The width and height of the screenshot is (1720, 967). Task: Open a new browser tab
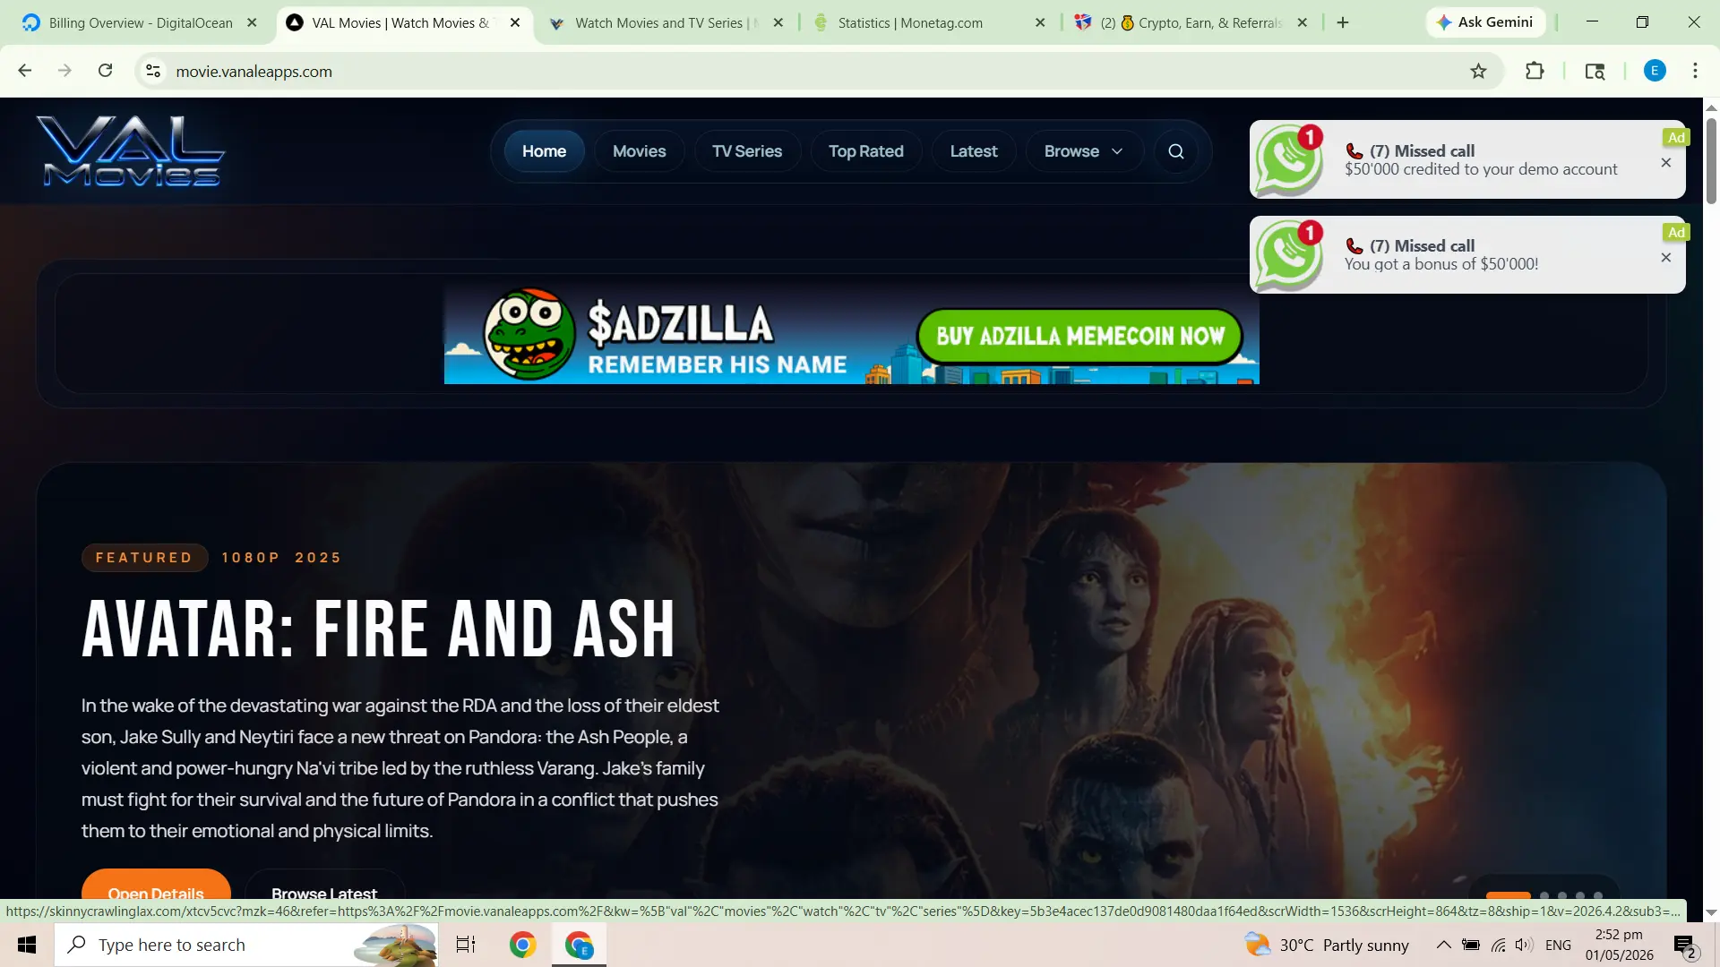tap(1343, 22)
